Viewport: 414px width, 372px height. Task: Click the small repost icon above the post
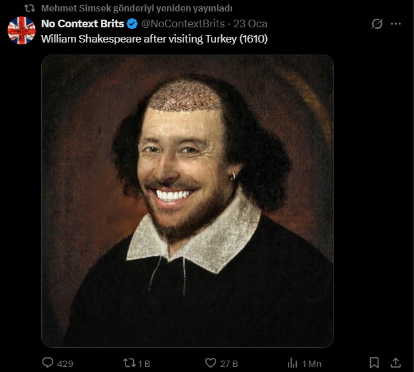coord(29,8)
